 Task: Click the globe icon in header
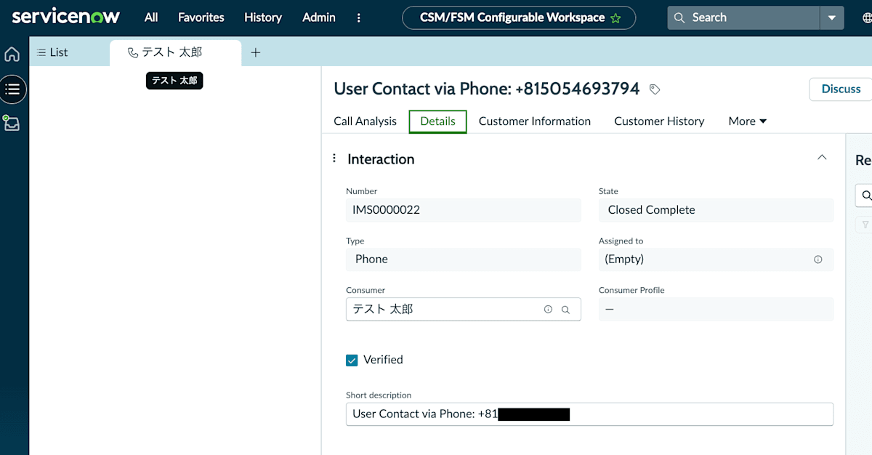click(866, 17)
